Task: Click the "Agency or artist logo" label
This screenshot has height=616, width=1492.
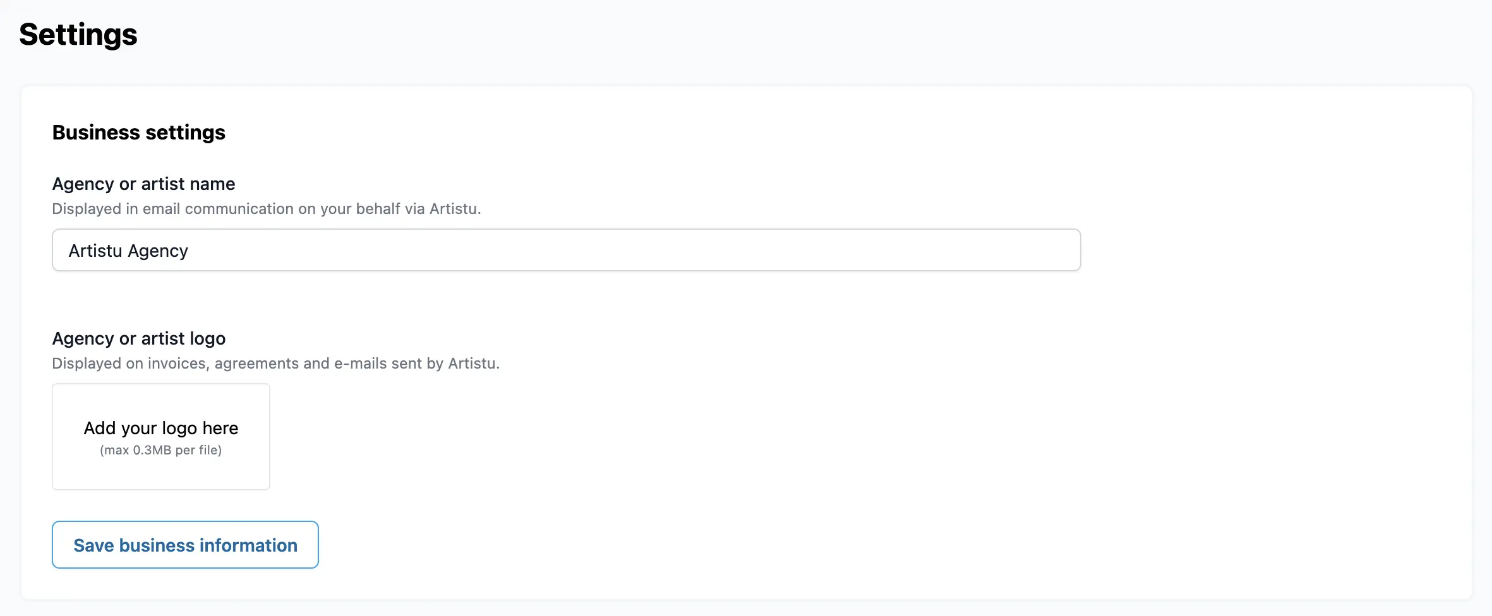Action: tap(139, 338)
